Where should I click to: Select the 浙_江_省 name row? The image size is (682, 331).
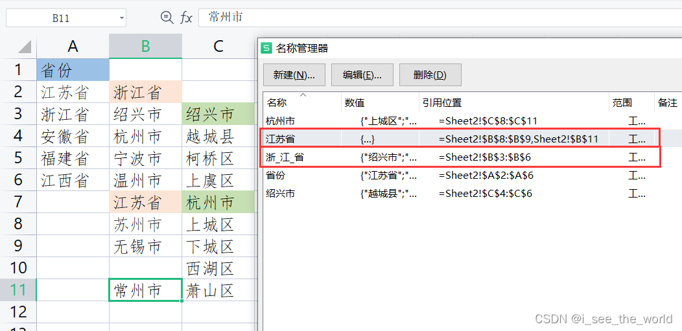point(473,157)
